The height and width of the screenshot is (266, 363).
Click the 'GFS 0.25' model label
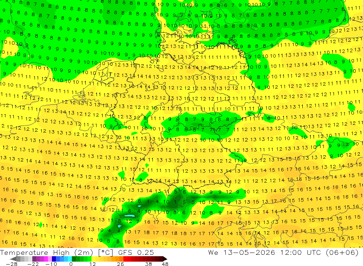click(136, 252)
